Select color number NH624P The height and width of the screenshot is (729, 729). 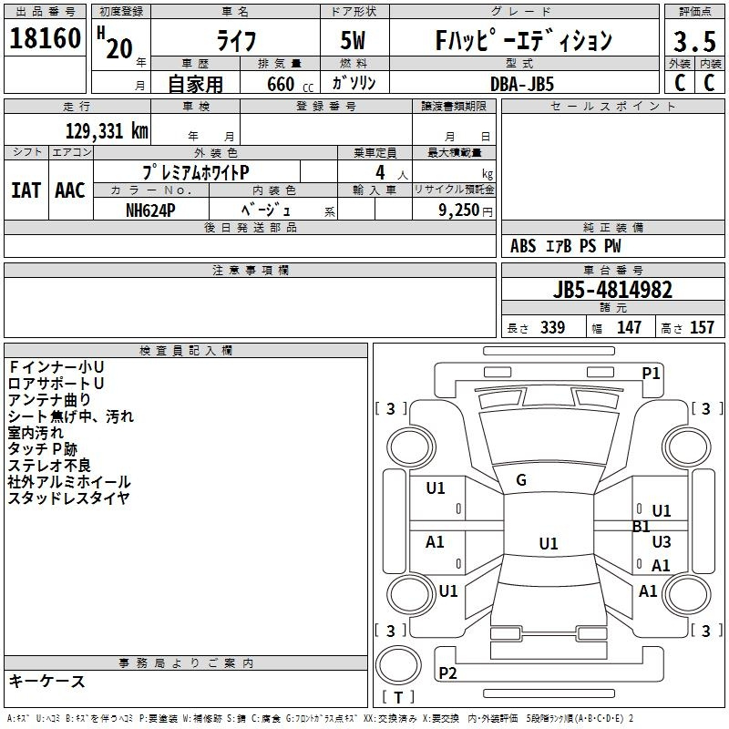(150, 210)
